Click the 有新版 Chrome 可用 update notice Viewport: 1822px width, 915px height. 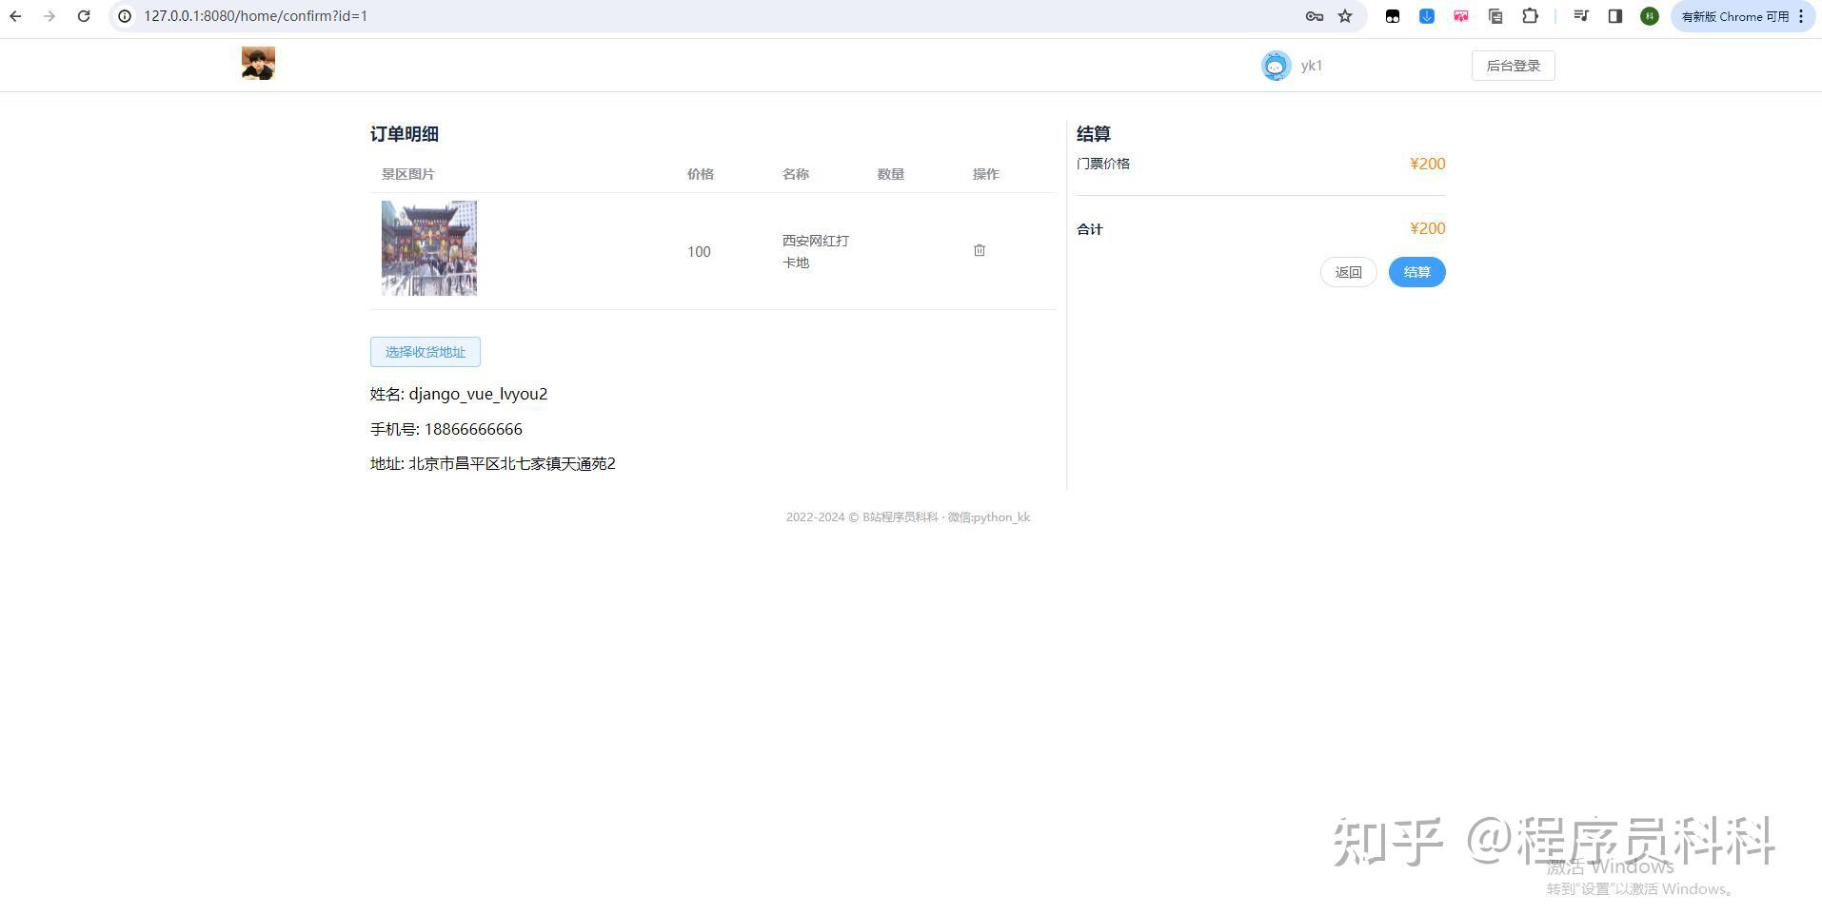click(1734, 16)
